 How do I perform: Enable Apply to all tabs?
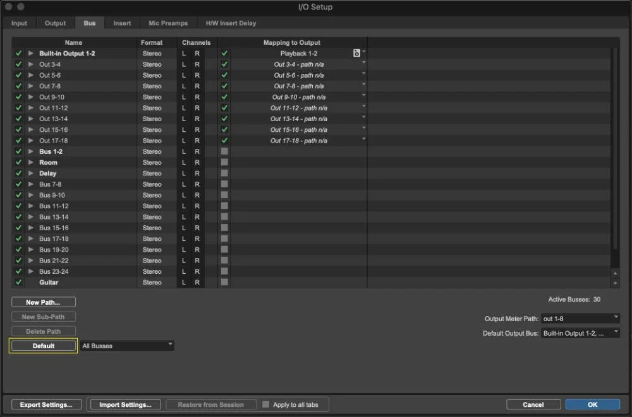point(266,404)
